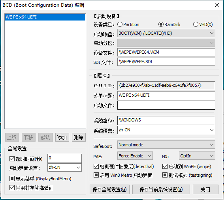Click the 设备文件 \WEPE\WEPE64.WIM field
The height and width of the screenshot is (200, 224).
click(166, 52)
